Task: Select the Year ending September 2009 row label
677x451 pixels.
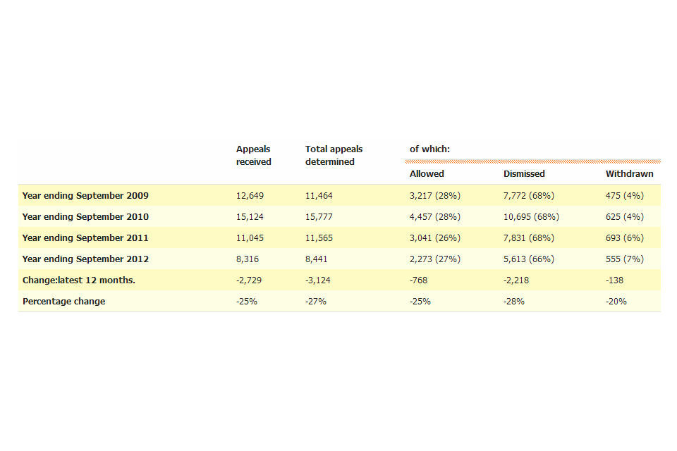Action: tap(85, 195)
